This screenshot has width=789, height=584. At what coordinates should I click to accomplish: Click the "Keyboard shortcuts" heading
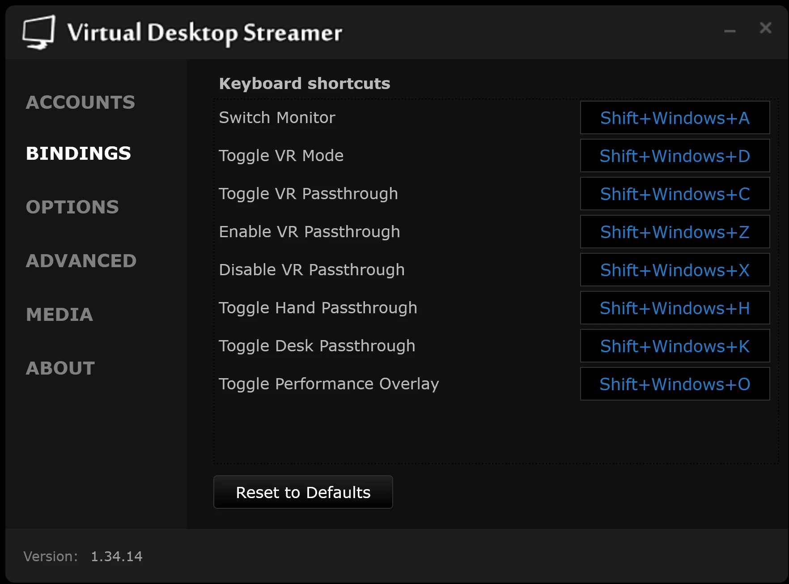tap(305, 84)
